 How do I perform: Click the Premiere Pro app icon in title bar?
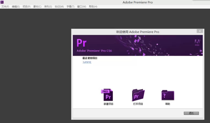[2, 2]
